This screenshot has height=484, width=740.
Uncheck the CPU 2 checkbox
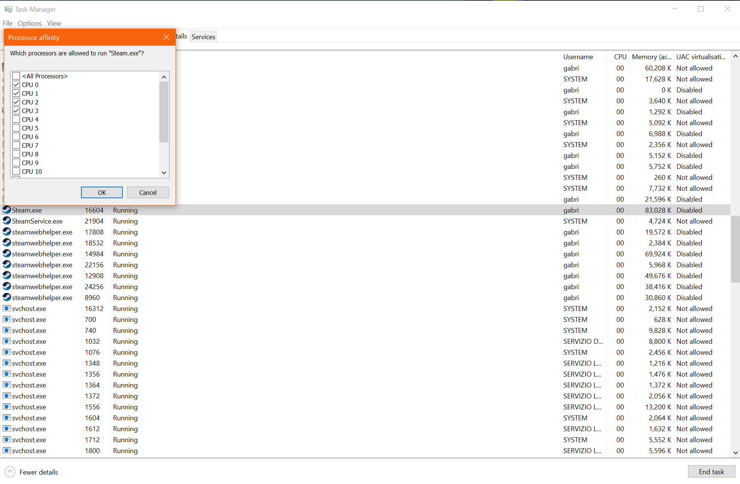(x=16, y=102)
